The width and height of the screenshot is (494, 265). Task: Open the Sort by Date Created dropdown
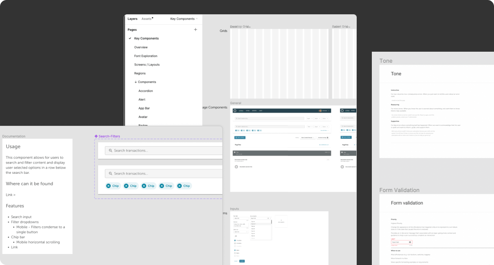click(307, 138)
